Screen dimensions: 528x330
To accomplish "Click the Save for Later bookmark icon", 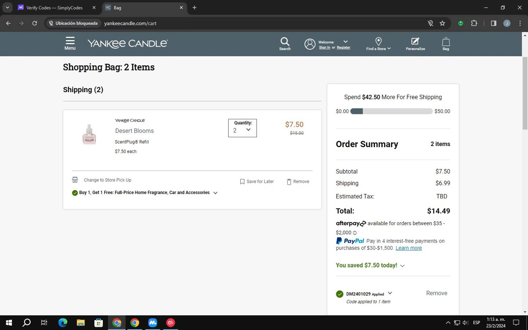I will click(x=242, y=182).
